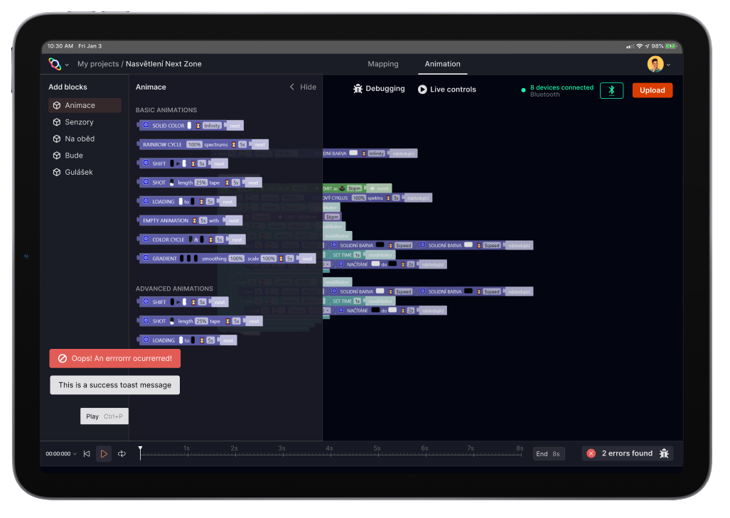Switch to the Animation tab
Viewport: 730px width, 518px height.
[x=442, y=64]
